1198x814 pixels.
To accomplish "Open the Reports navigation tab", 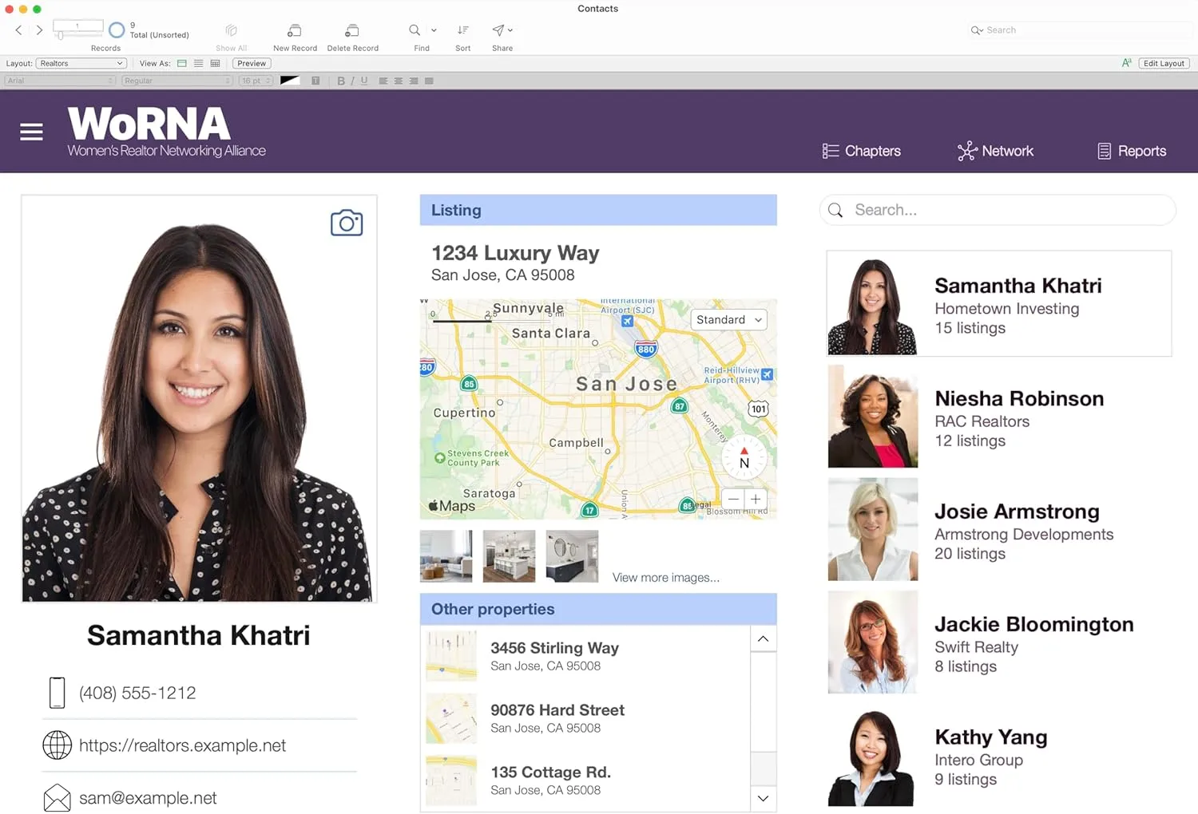I will click(x=1132, y=151).
